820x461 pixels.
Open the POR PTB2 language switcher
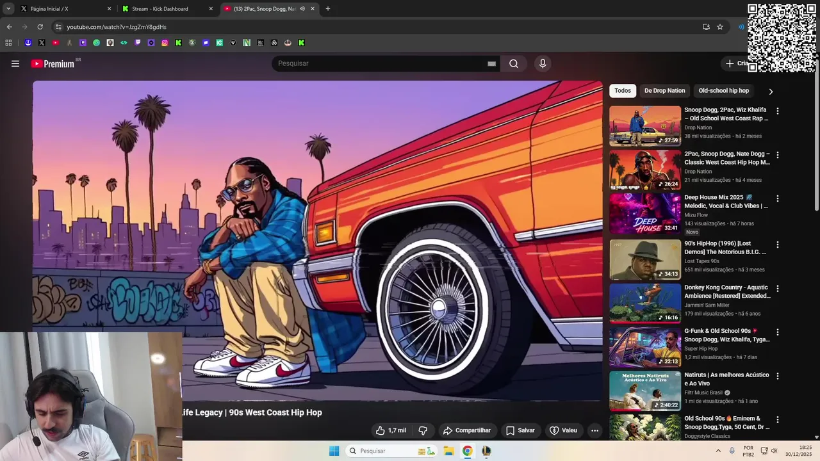(748, 451)
